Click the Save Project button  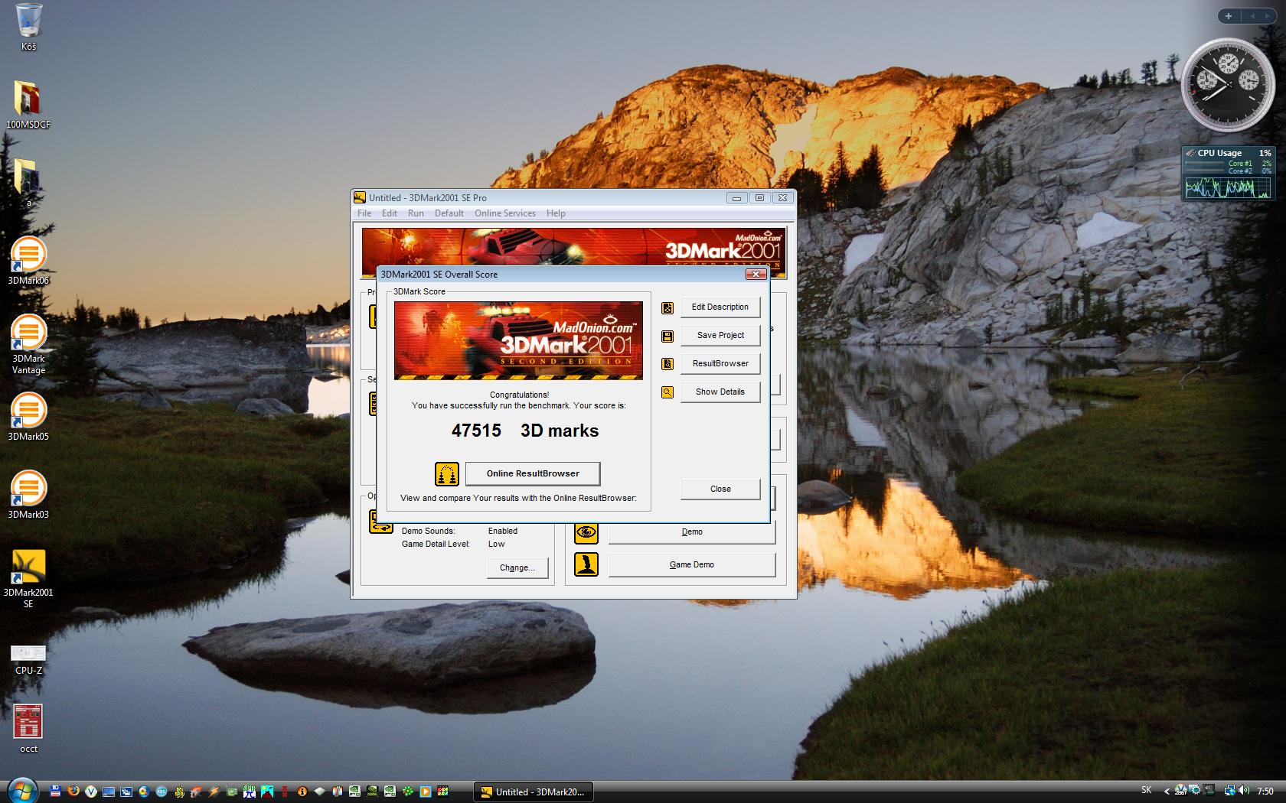point(720,336)
